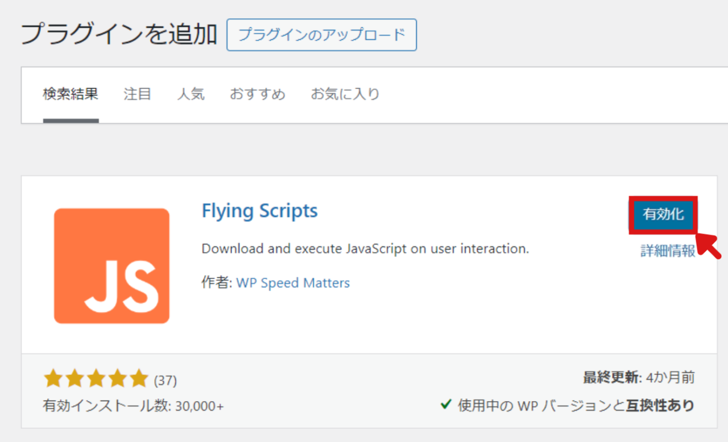Click the fourth rating star
The width and height of the screenshot is (728, 442).
pyautogui.click(x=118, y=377)
